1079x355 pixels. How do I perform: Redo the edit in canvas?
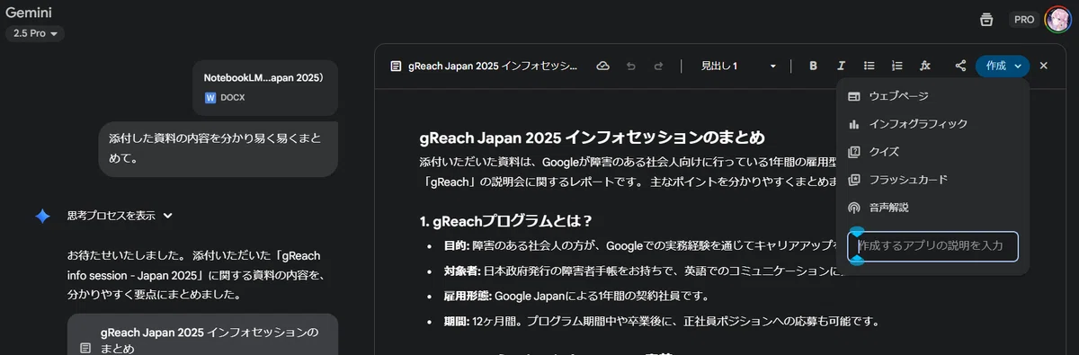point(658,66)
